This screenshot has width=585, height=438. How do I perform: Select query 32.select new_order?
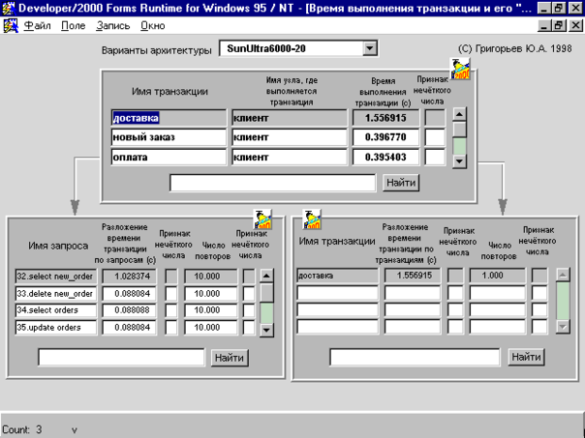tap(56, 277)
